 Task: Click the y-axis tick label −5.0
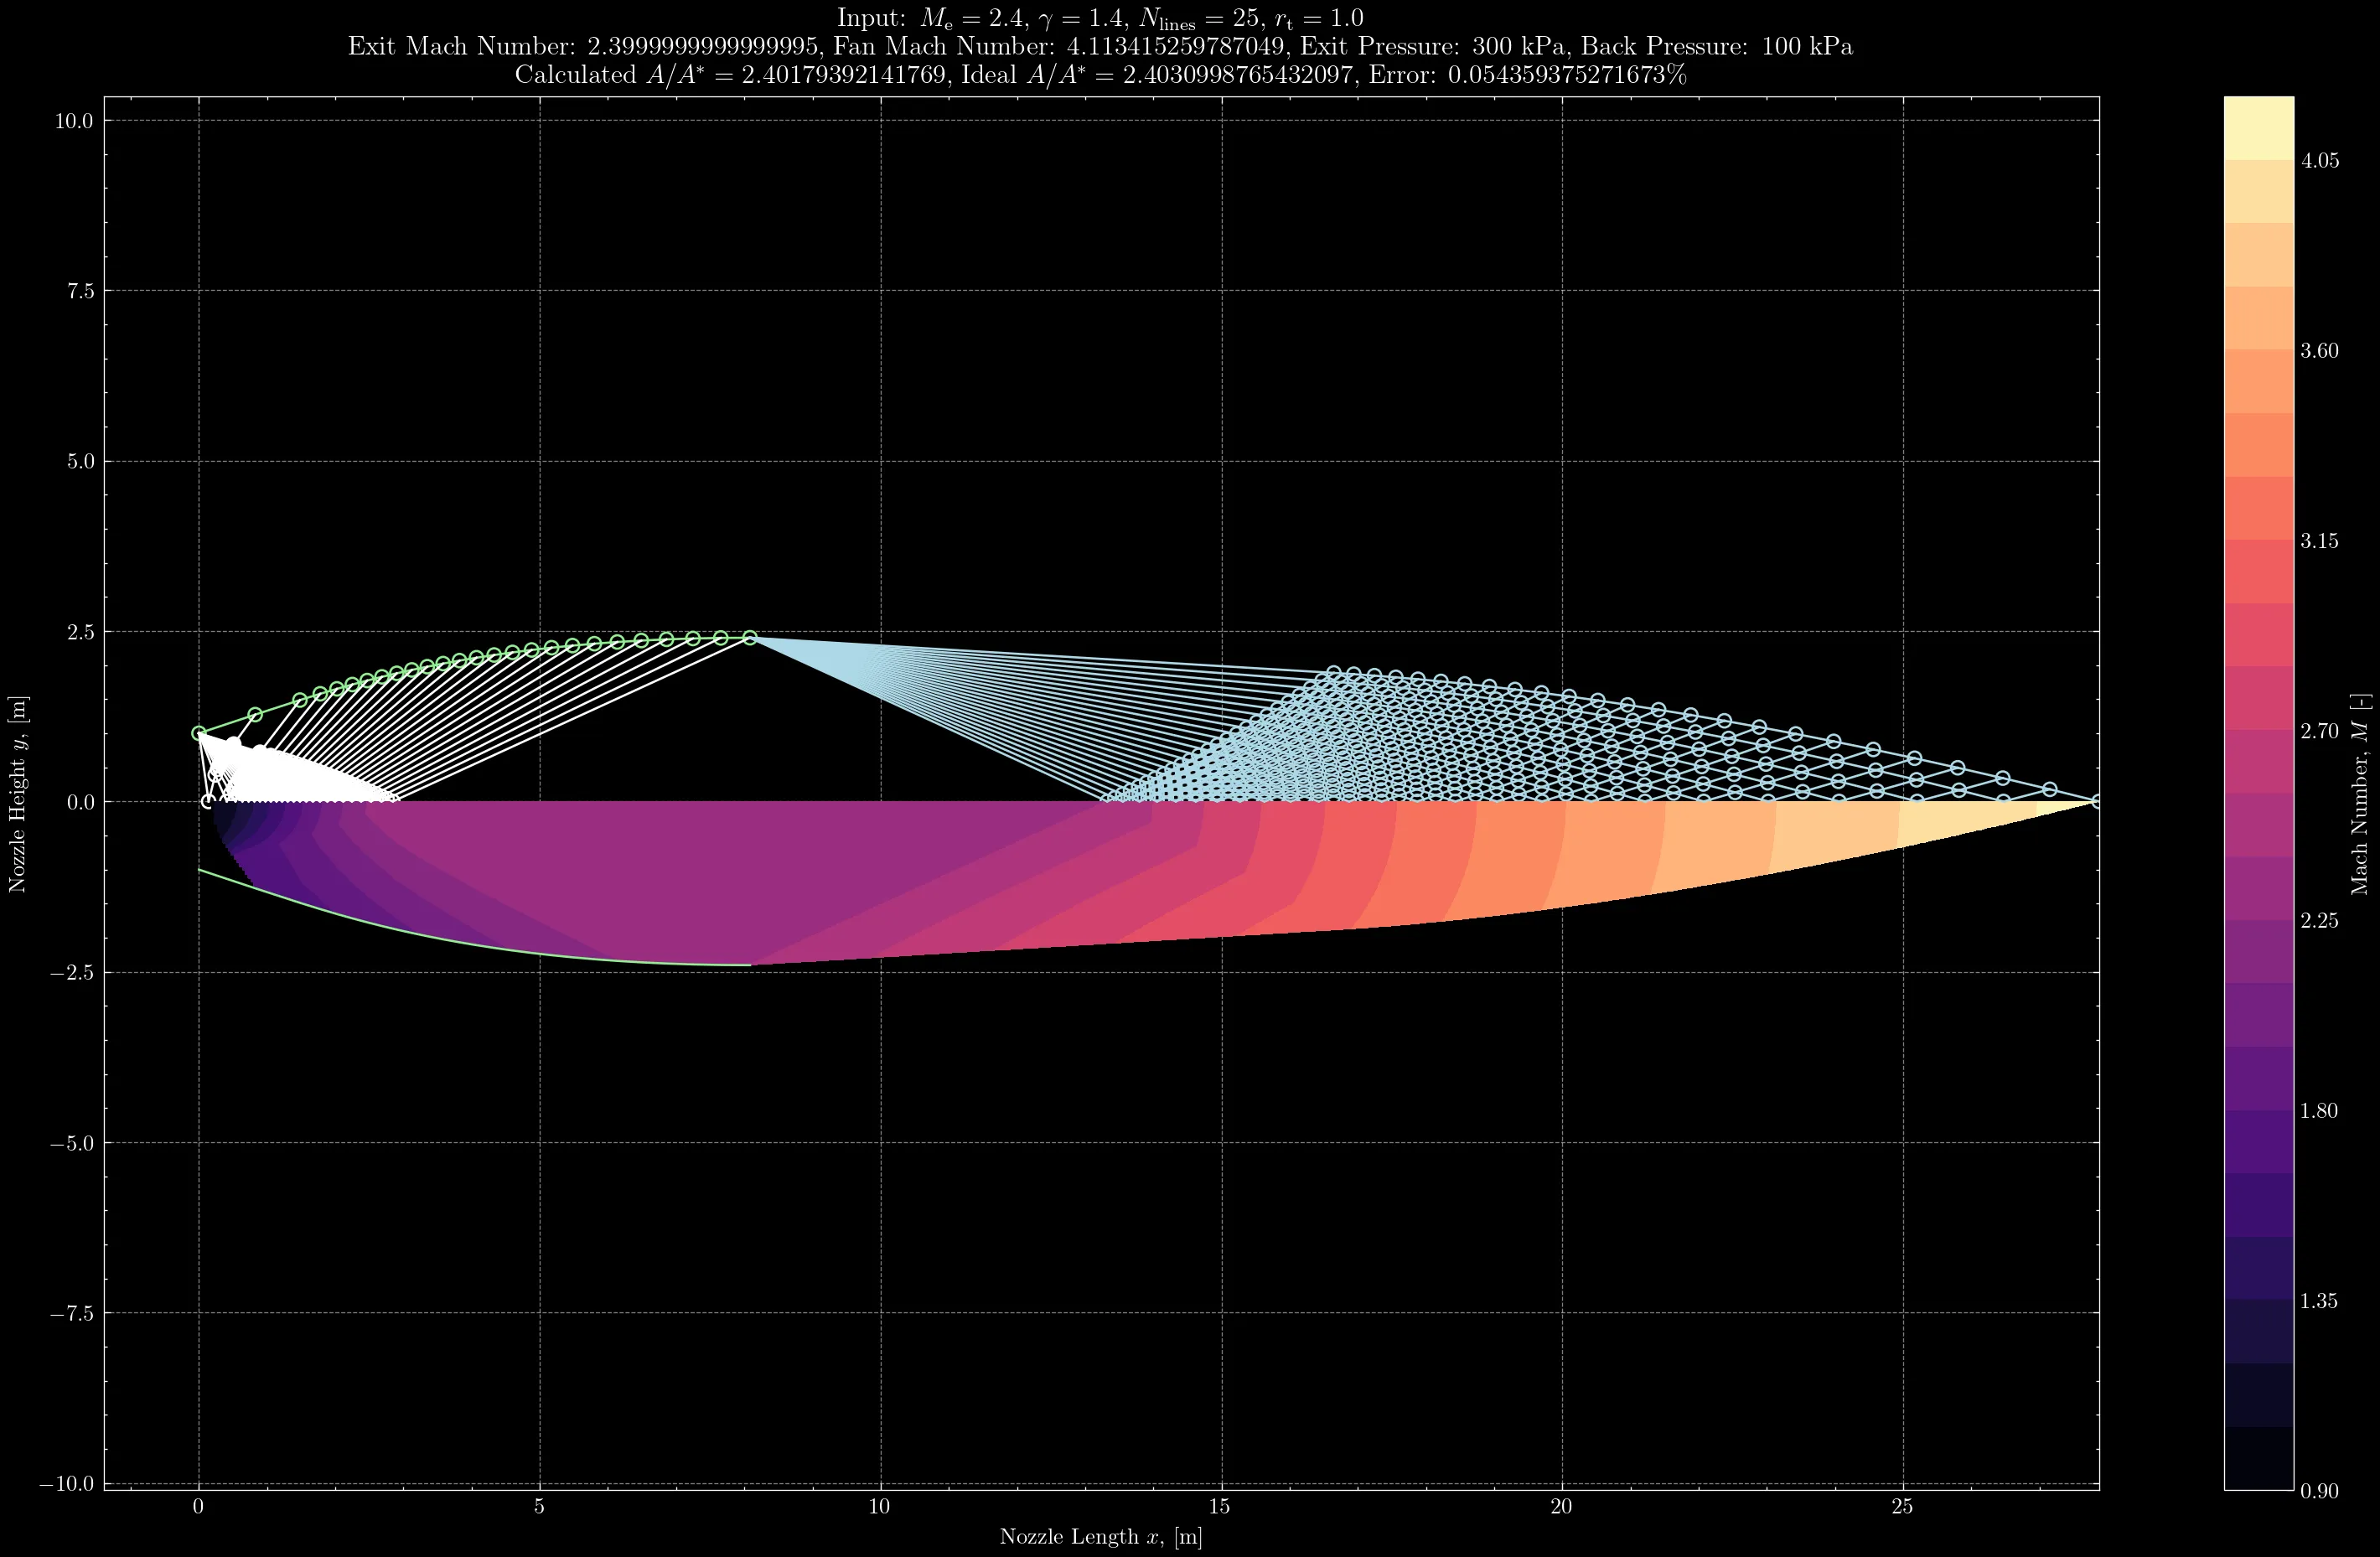71,1143
